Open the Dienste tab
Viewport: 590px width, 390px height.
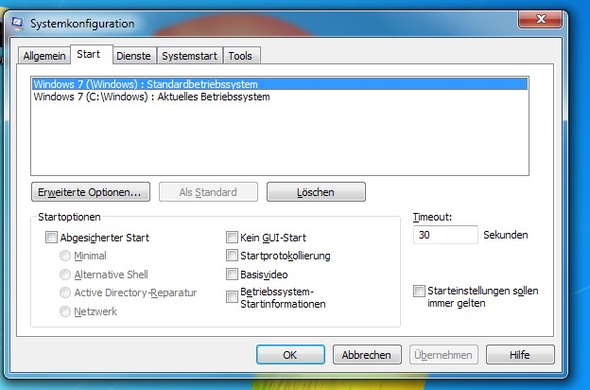click(x=133, y=56)
